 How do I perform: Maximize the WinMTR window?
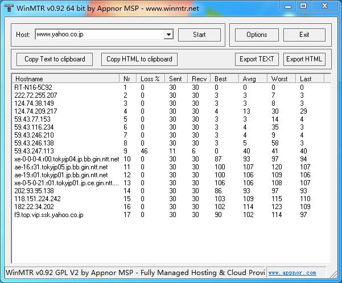click(x=303, y=6)
